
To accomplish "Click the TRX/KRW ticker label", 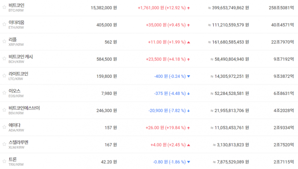I will pos(16,165).
